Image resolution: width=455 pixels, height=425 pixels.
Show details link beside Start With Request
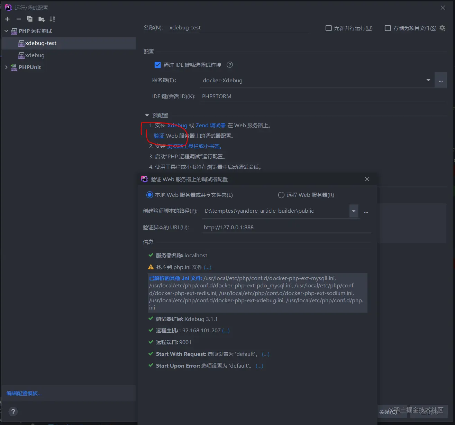point(265,354)
